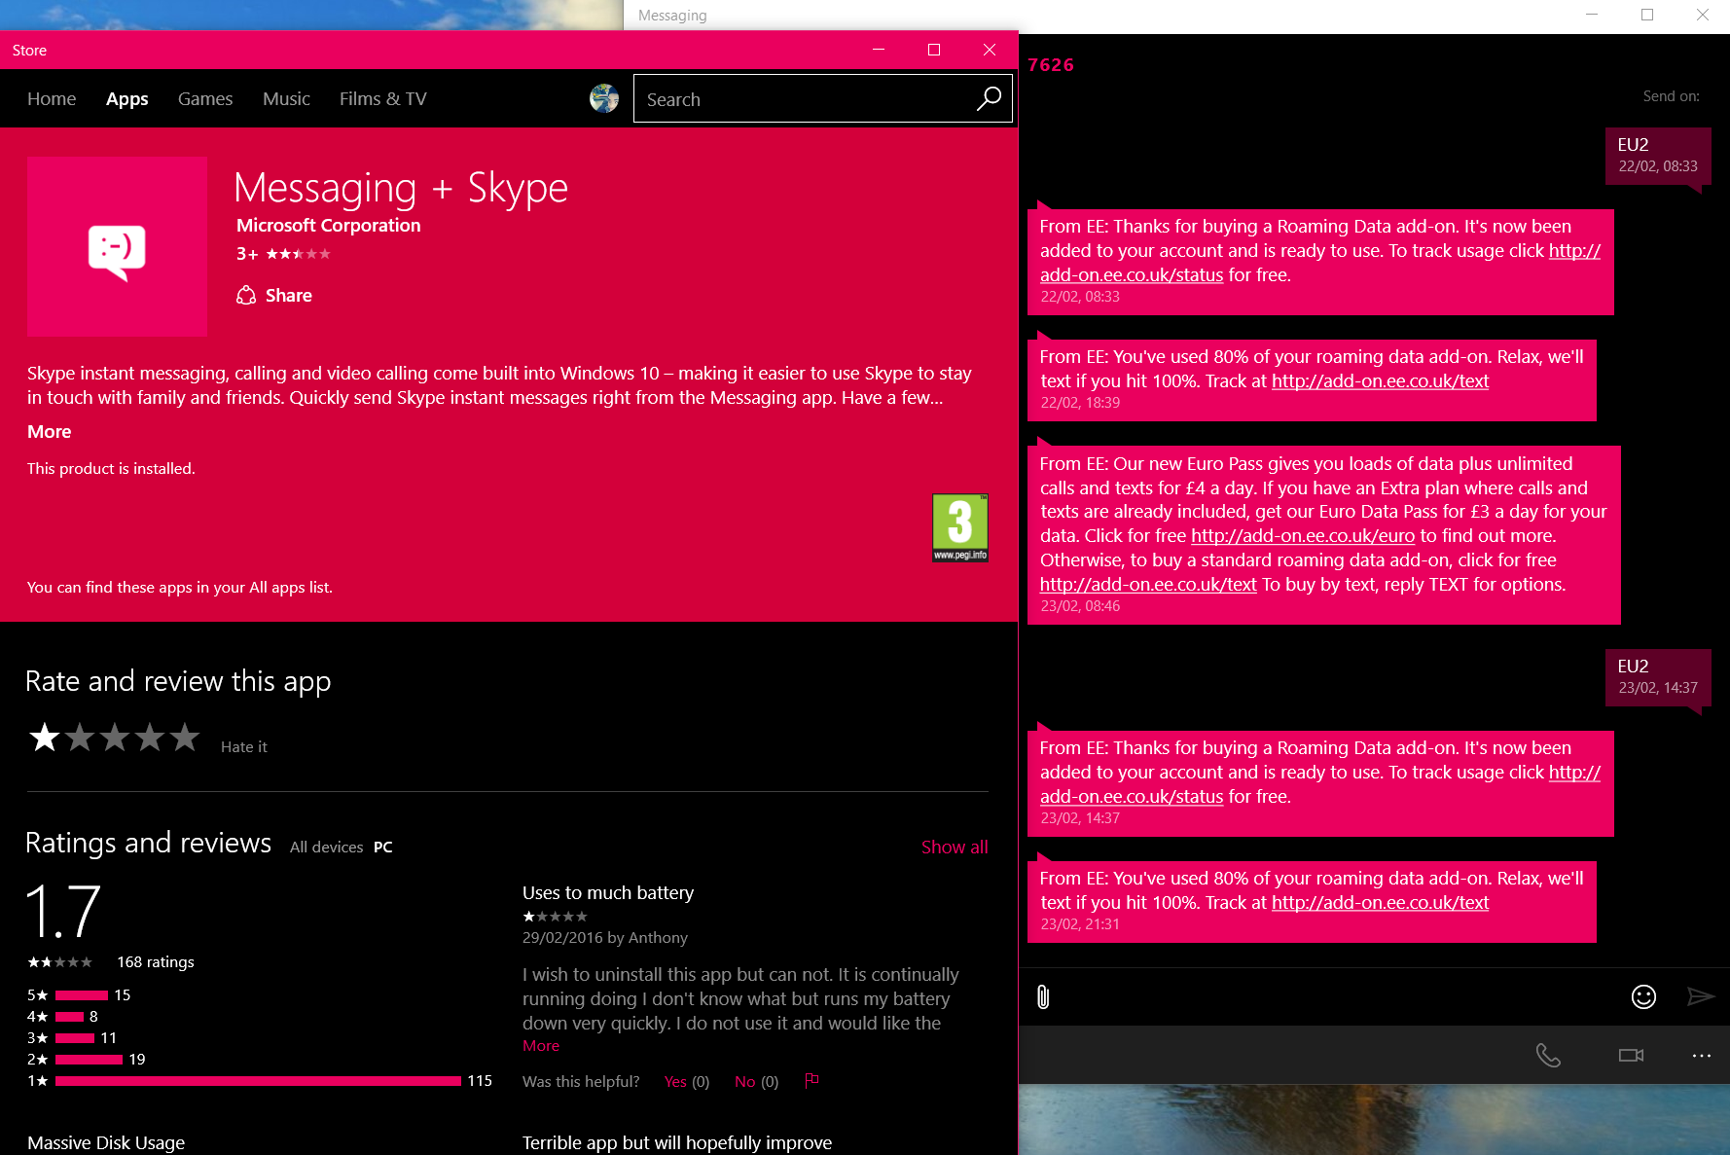The height and width of the screenshot is (1155, 1730).
Task: Click the sent EU2 message from 22/02, 08:33
Action: pyautogui.click(x=1658, y=155)
